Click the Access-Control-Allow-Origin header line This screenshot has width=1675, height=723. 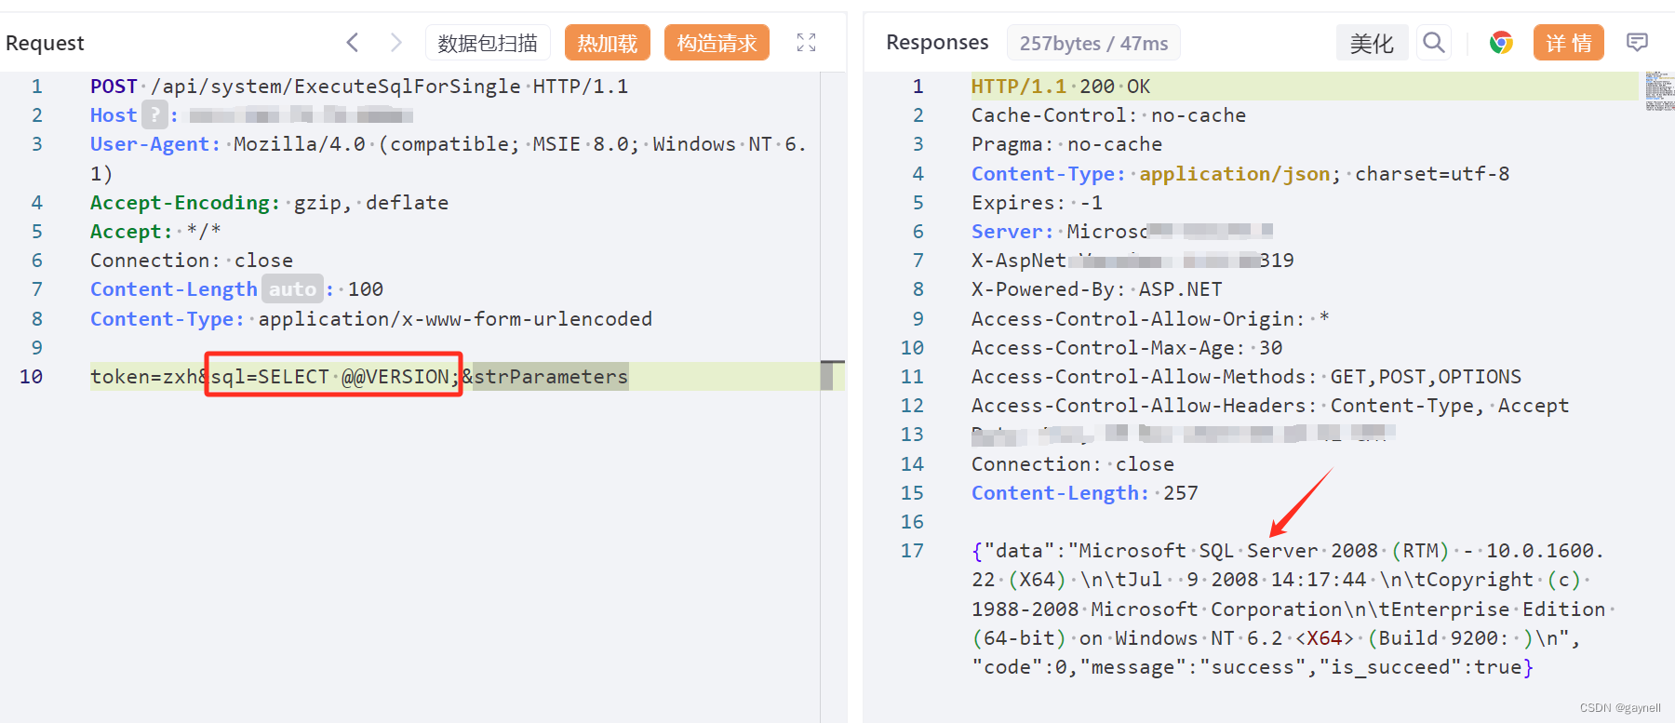(1150, 319)
